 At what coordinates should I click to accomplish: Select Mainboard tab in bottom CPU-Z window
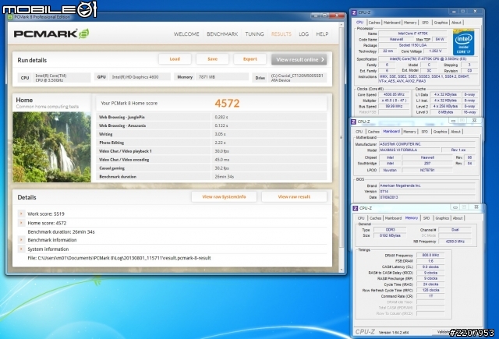click(393, 218)
